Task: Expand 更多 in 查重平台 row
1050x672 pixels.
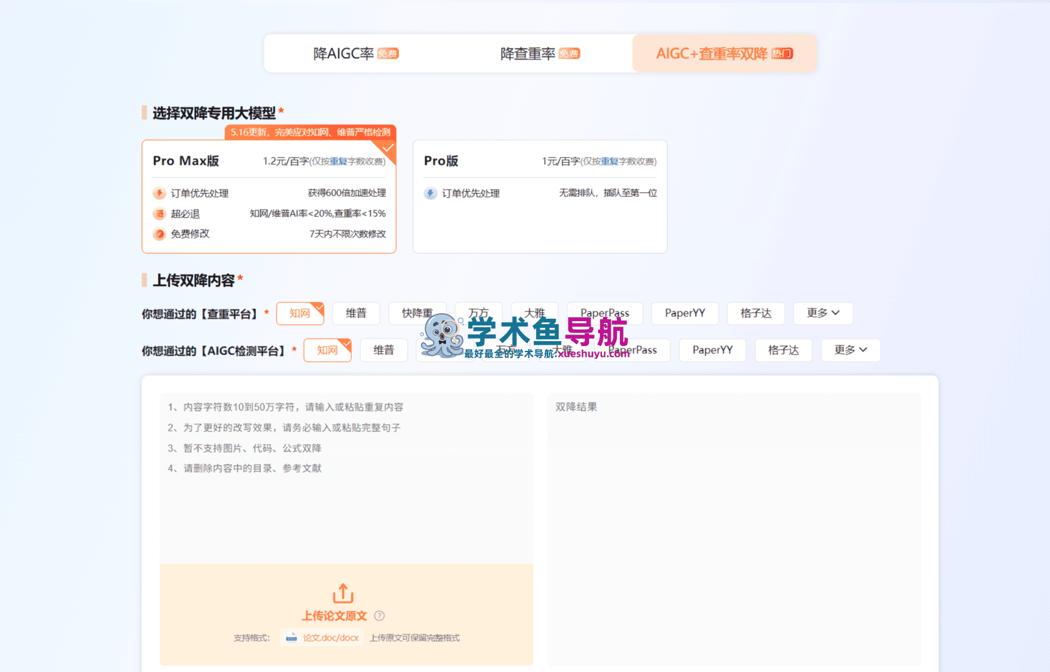Action: click(823, 313)
